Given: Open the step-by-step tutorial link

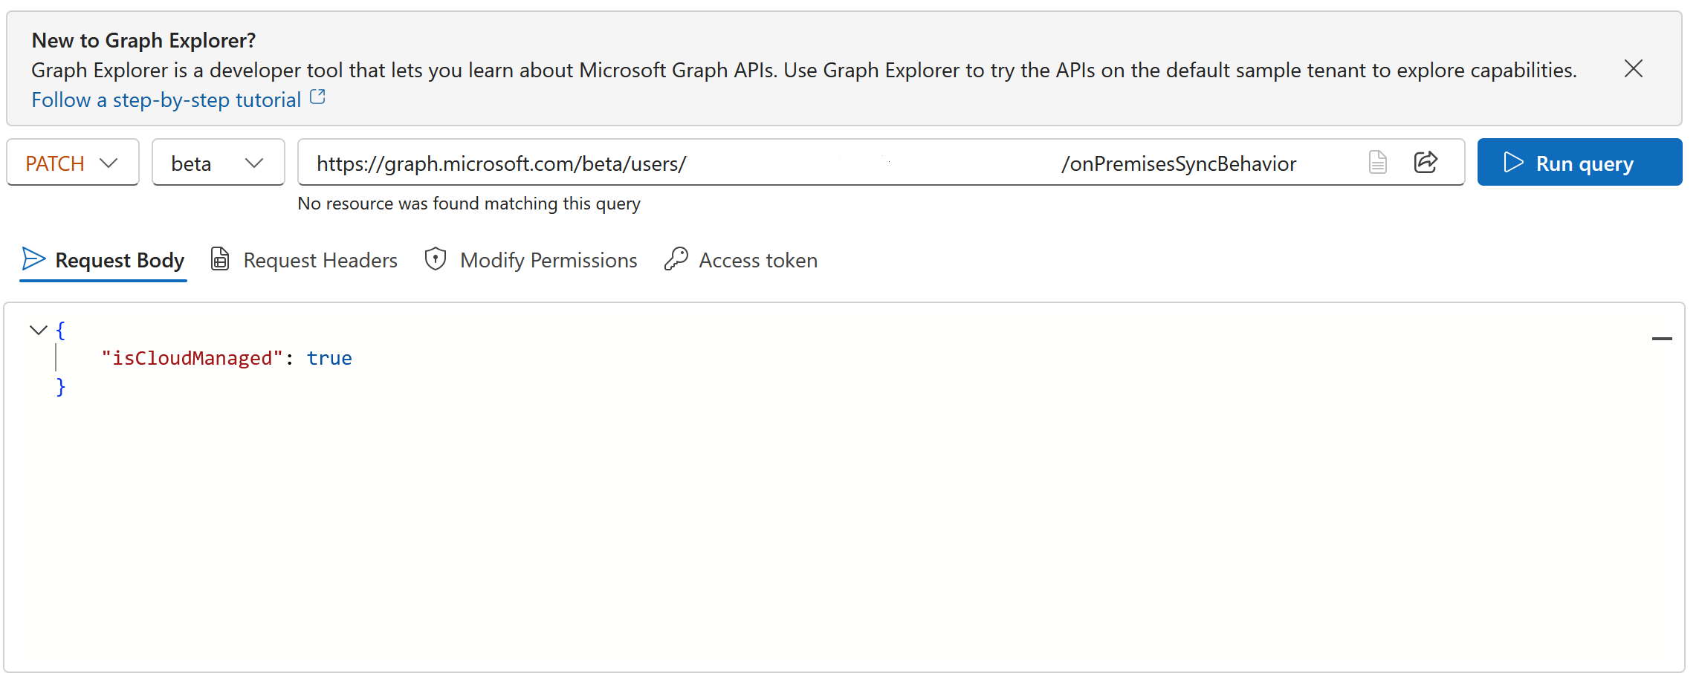Looking at the screenshot, I should [166, 100].
